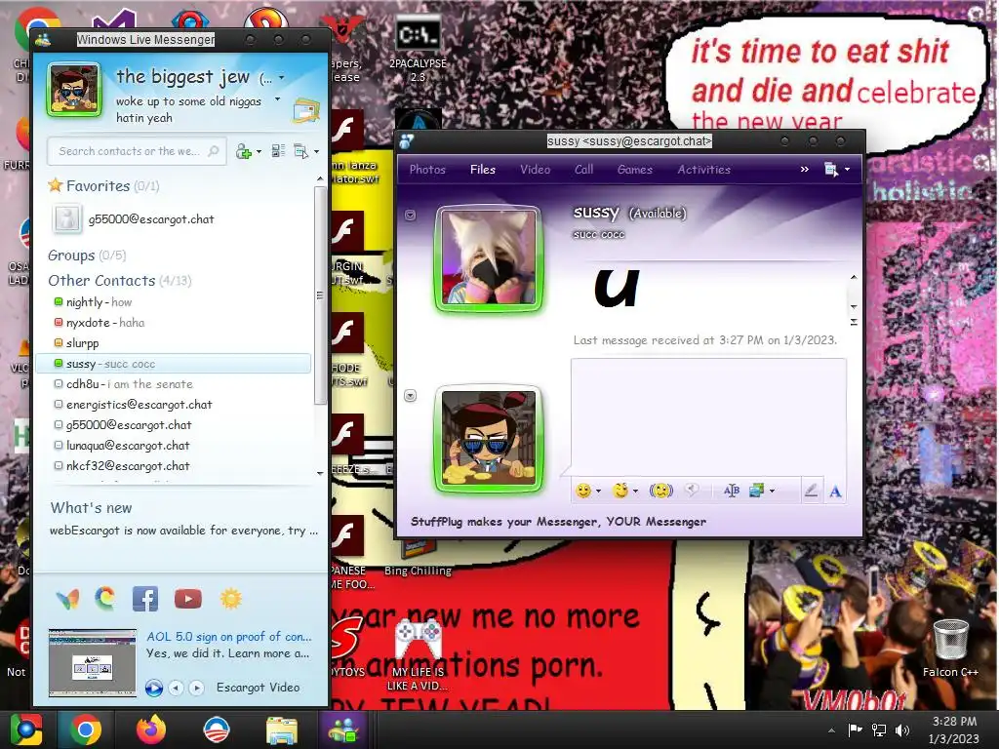Click the message input box in chat

click(708, 415)
